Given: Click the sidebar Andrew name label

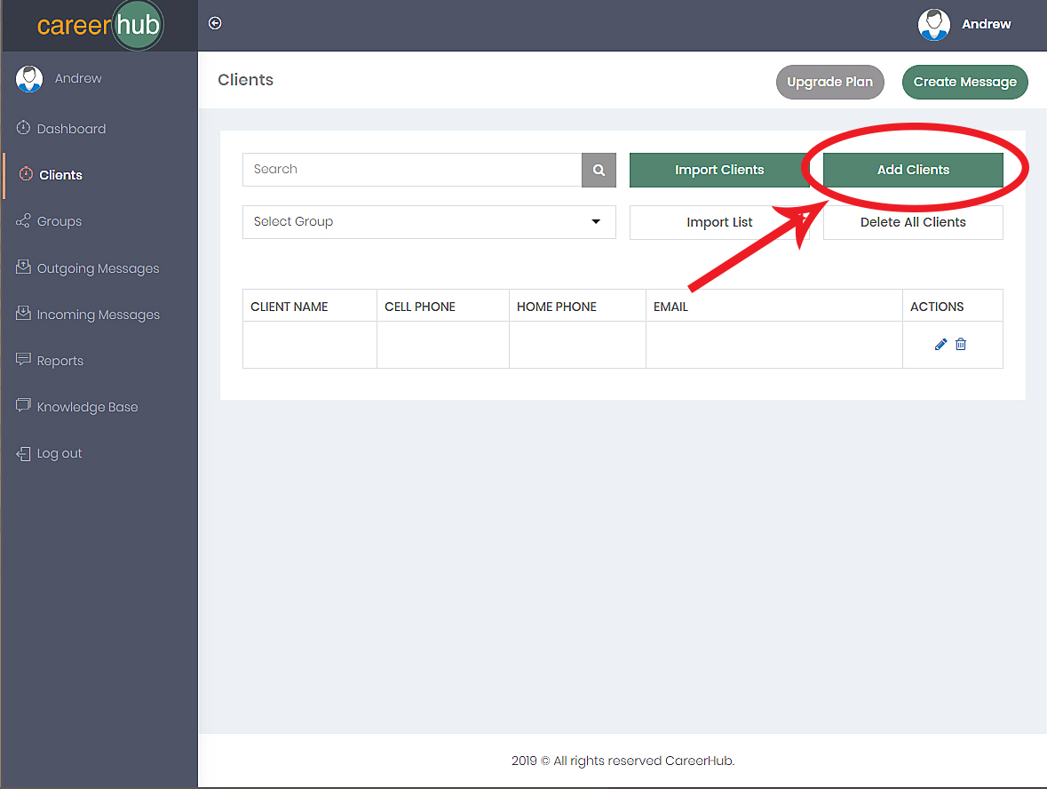Looking at the screenshot, I should 78,78.
